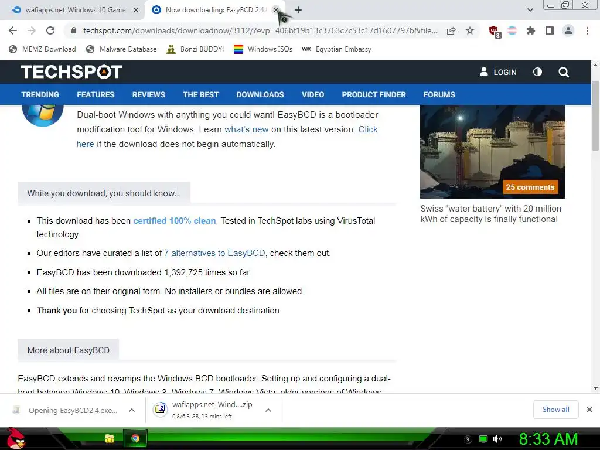Viewport: 600px width, 450px height.
Task: Open a new browser tab
Action: 298,10
